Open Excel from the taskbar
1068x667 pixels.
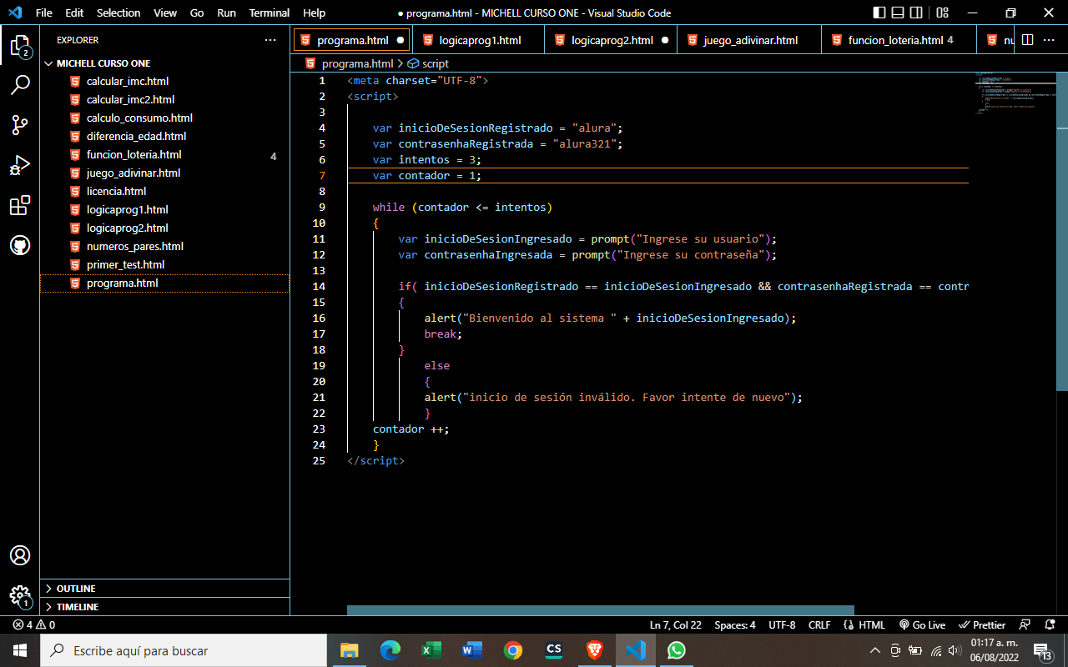click(431, 650)
